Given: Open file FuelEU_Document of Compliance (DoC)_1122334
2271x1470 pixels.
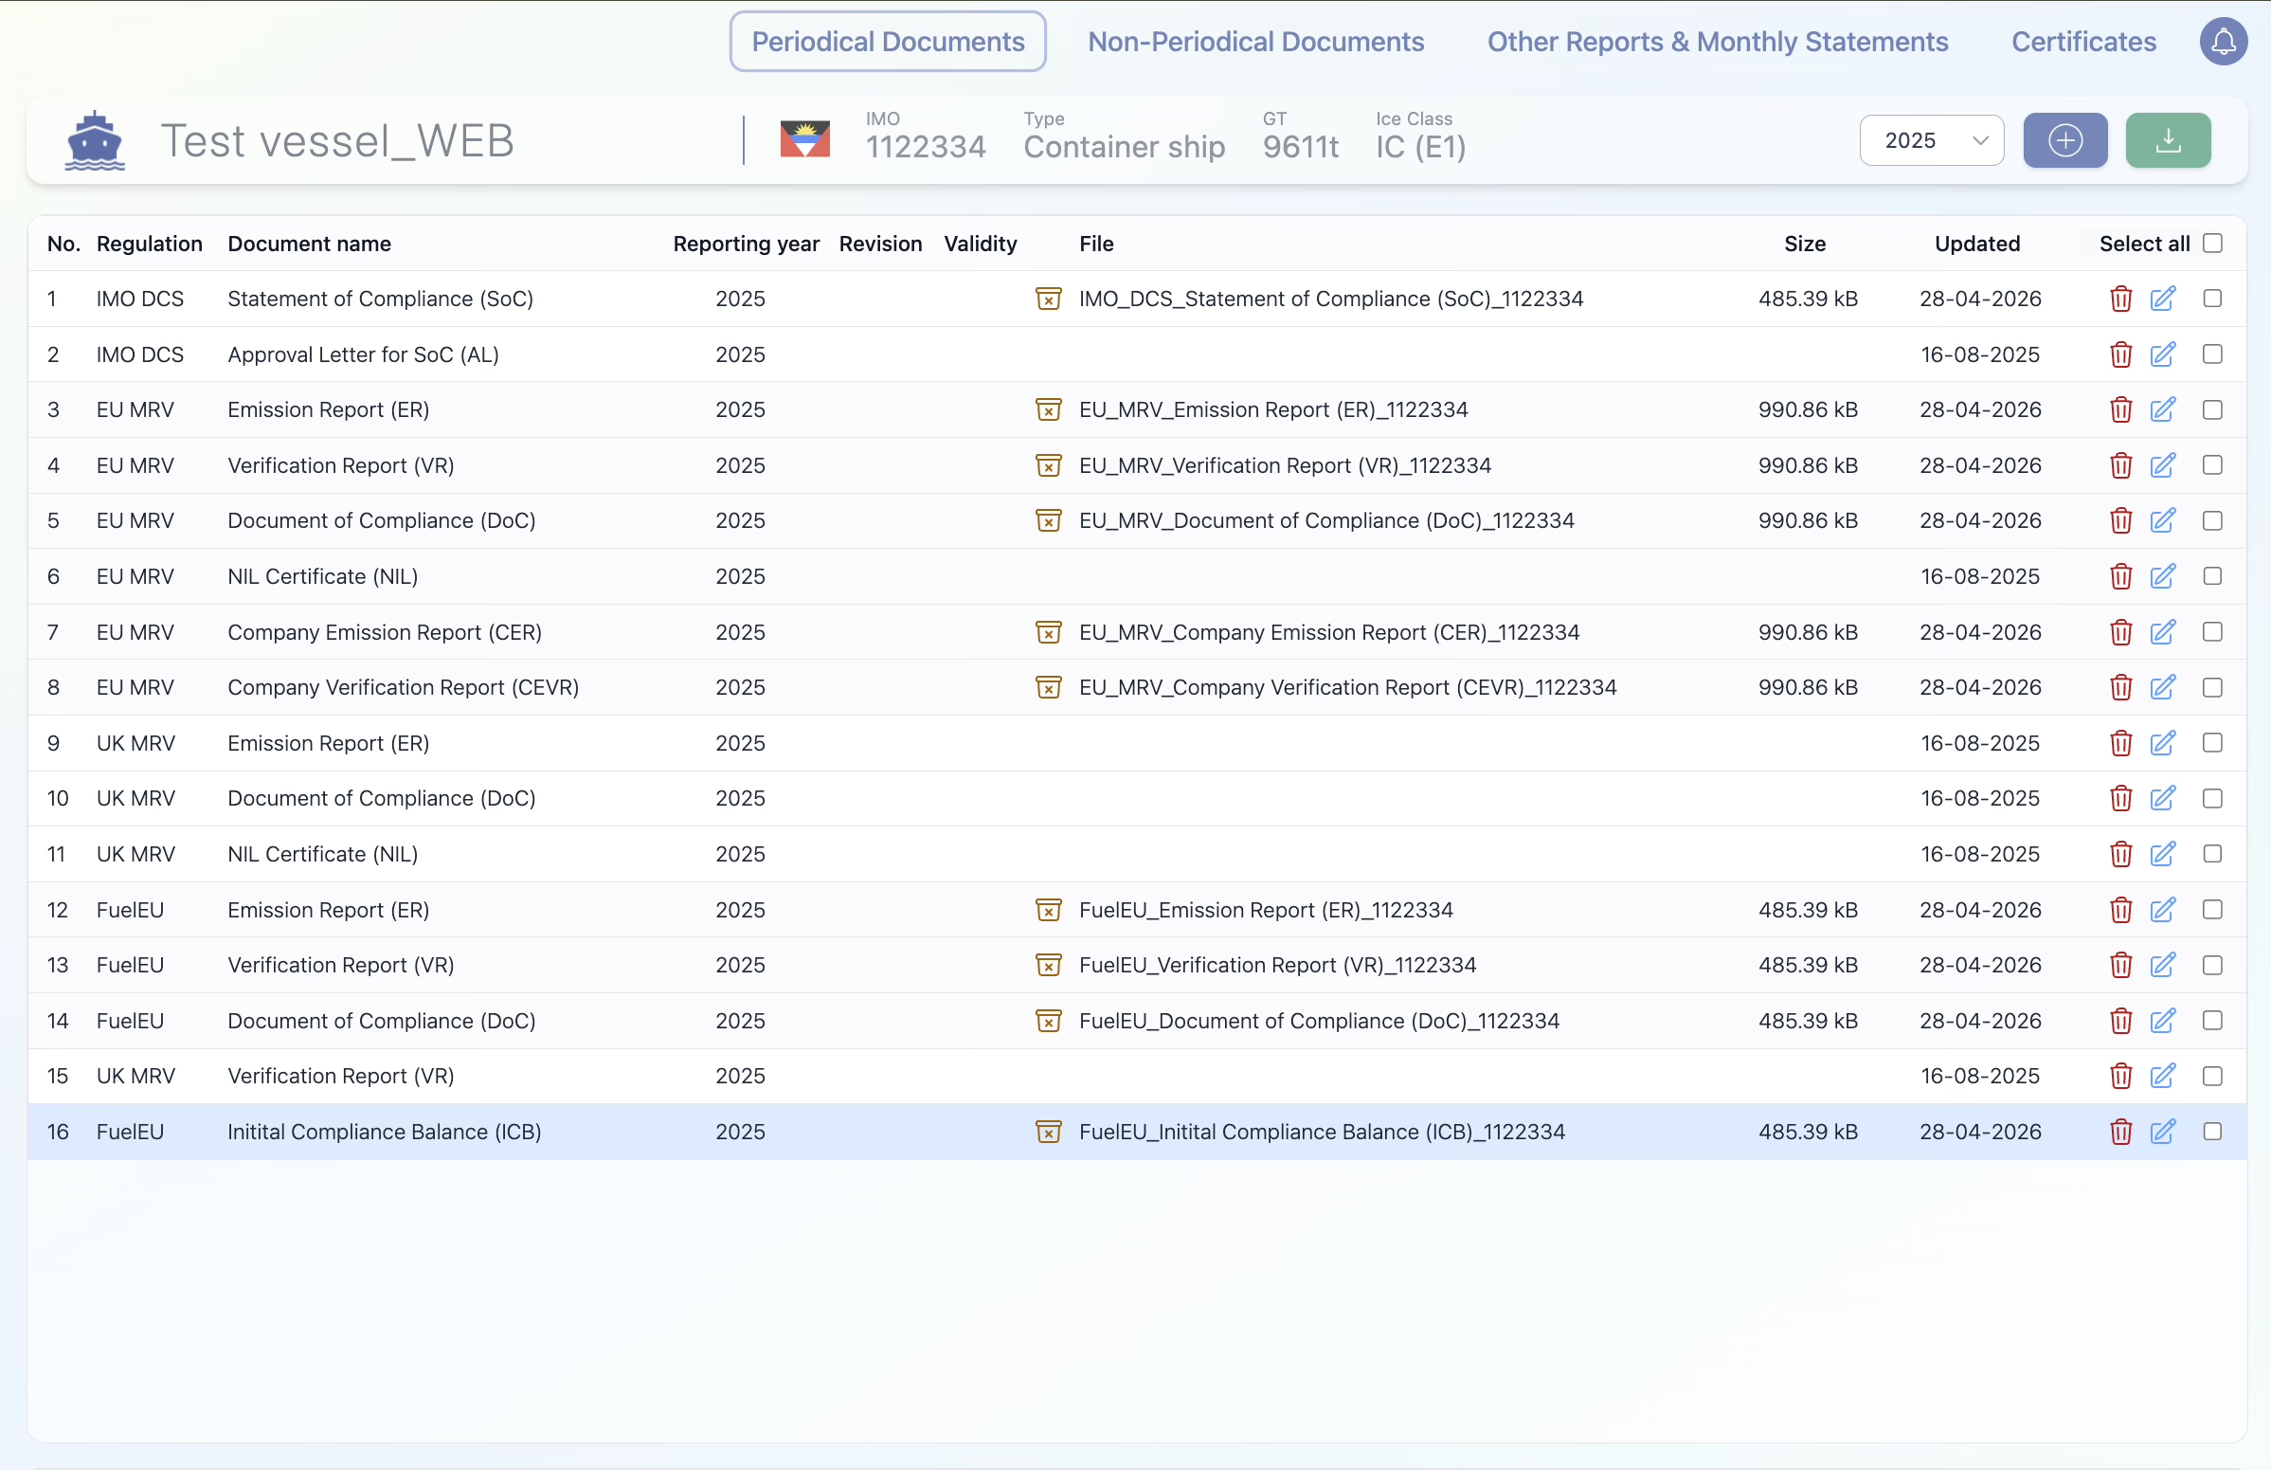Looking at the screenshot, I should click(x=1319, y=1021).
